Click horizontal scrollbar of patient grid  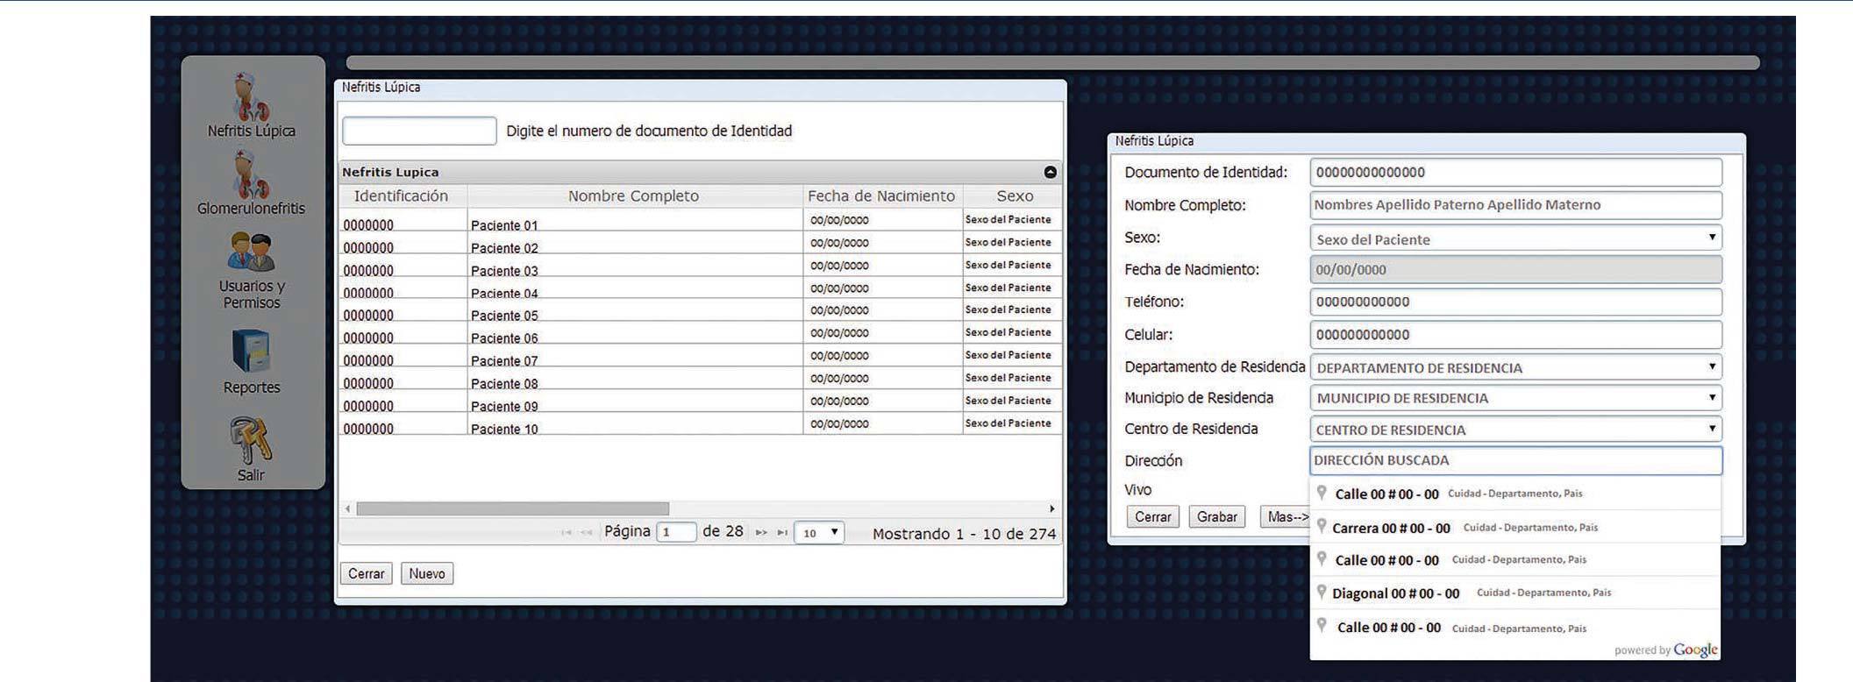[x=513, y=508]
